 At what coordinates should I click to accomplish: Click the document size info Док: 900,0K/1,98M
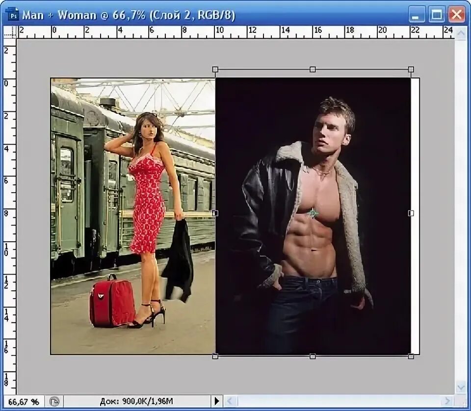pyautogui.click(x=136, y=401)
